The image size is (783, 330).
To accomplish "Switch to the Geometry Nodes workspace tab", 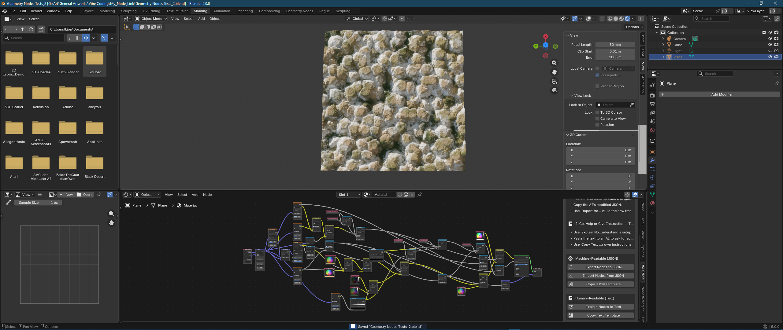I will tap(299, 11).
